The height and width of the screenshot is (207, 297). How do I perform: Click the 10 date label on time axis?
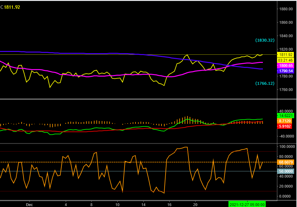click(x=117, y=205)
